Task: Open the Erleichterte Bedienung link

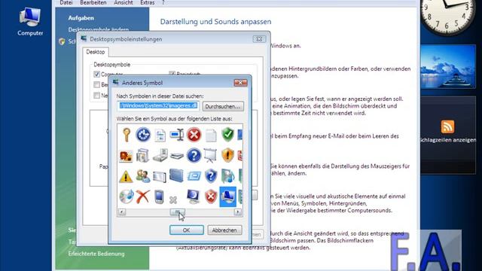Action: pyautogui.click(x=96, y=254)
